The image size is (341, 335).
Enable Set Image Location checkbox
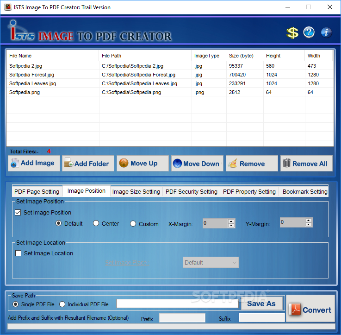tap(18, 253)
